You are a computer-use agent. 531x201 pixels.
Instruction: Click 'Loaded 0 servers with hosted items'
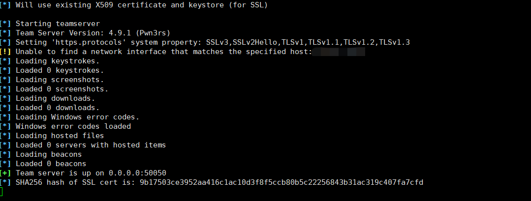pos(91,145)
